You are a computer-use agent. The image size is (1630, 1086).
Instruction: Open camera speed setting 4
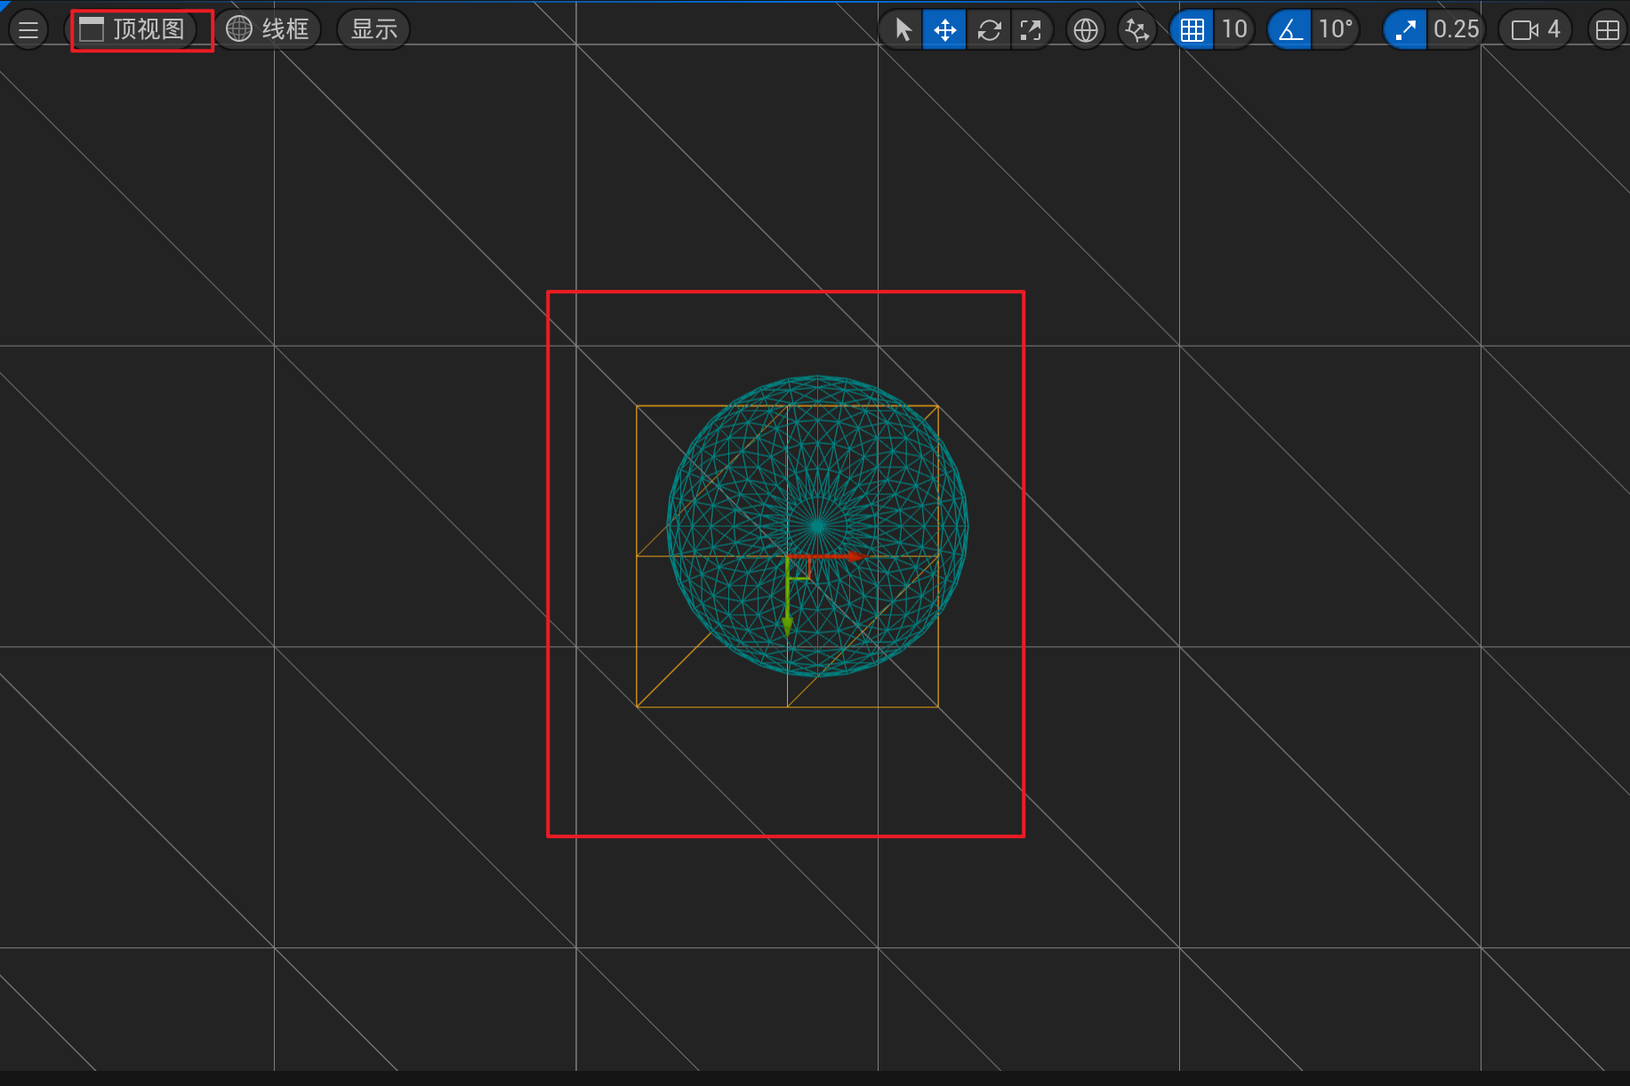point(1536,29)
